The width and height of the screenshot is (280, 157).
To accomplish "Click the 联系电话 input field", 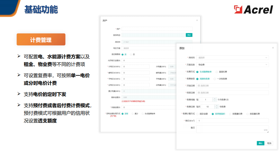I will click(x=153, y=35).
